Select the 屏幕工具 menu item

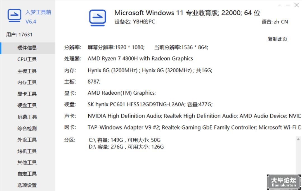(27, 117)
